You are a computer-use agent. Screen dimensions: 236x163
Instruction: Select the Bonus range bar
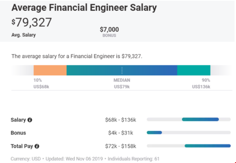(x=154, y=132)
